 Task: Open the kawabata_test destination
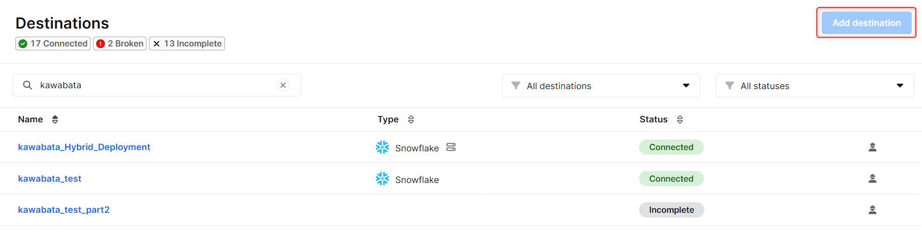[49, 178]
